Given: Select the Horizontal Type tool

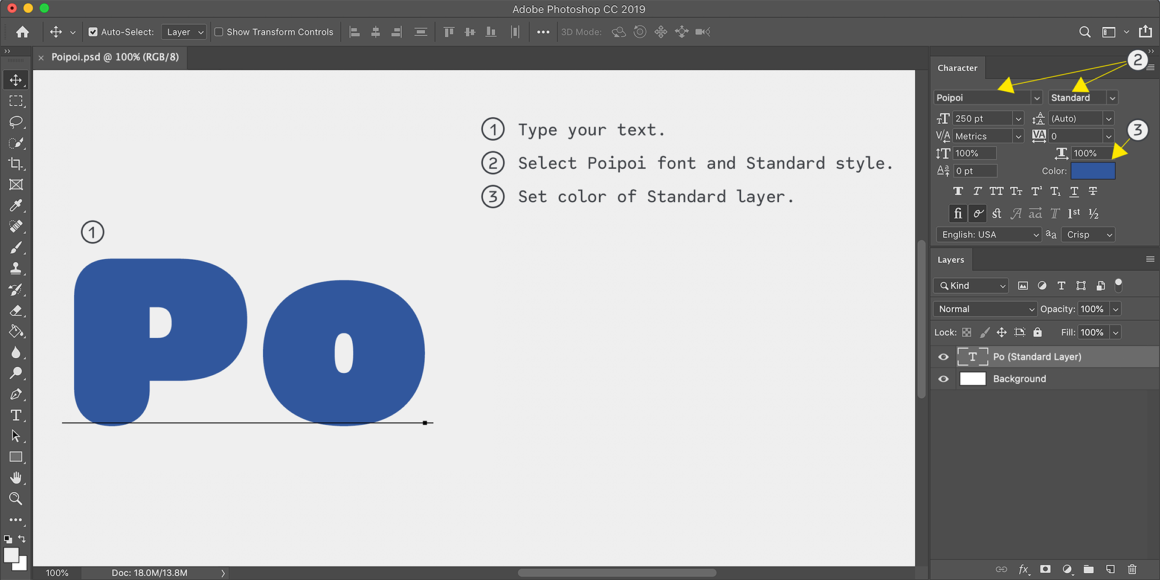Looking at the screenshot, I should [16, 415].
